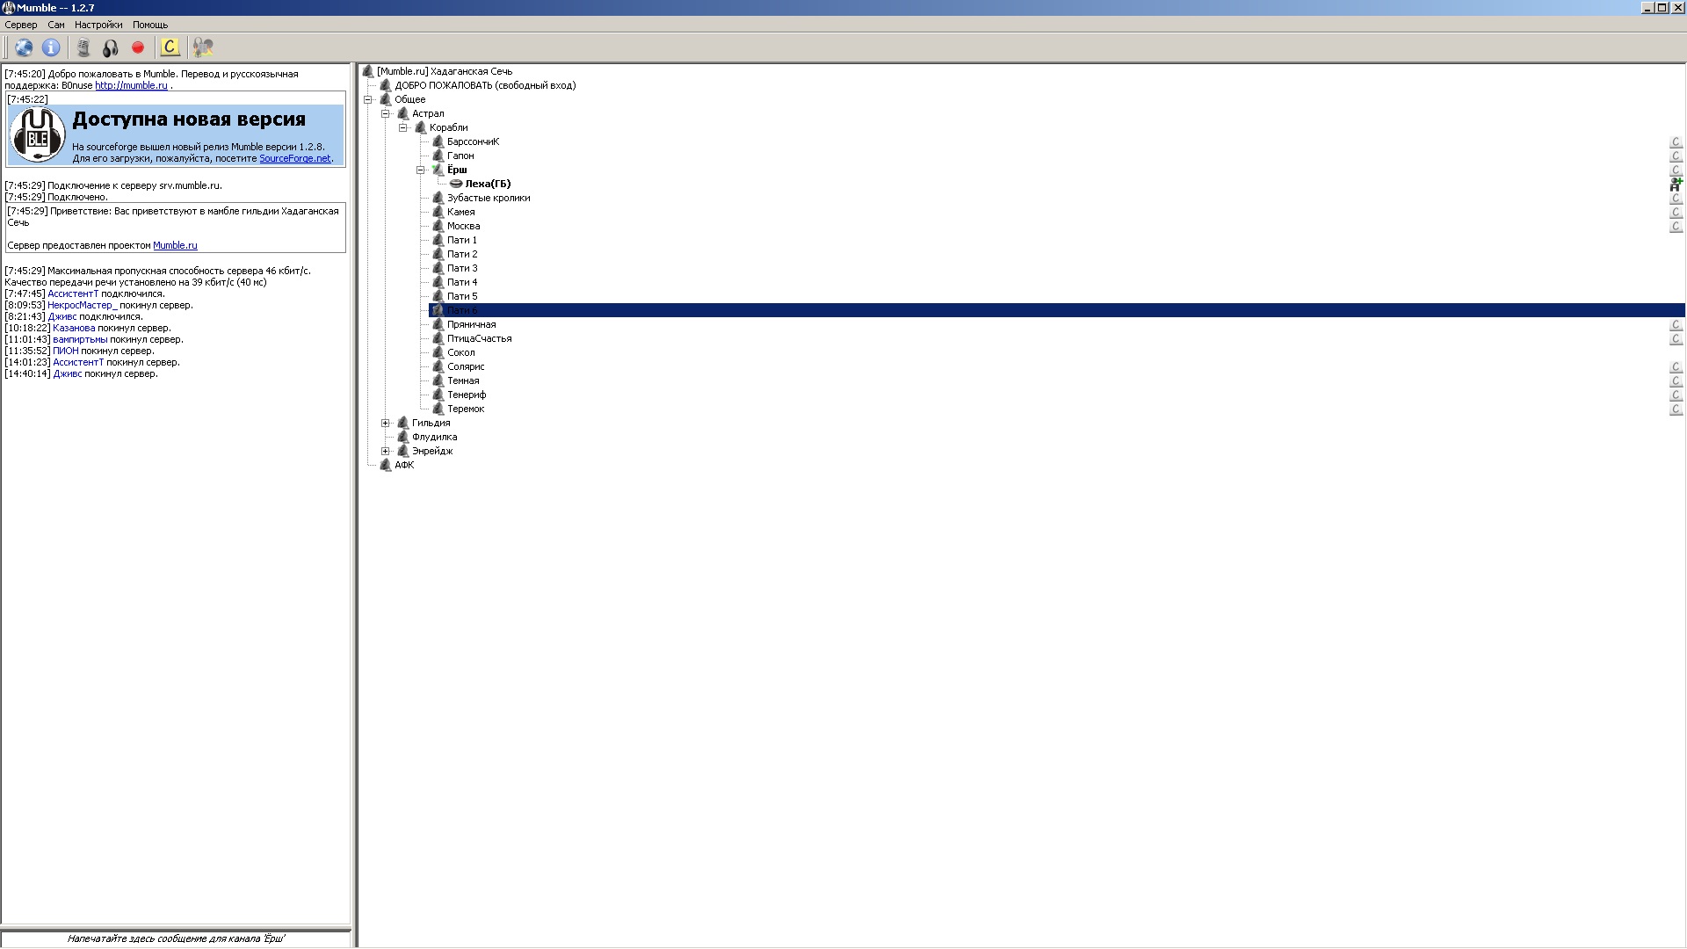1687x949 pixels.
Task: Click status icon beside Леха(ГБ) user
Action: pos(1676,184)
